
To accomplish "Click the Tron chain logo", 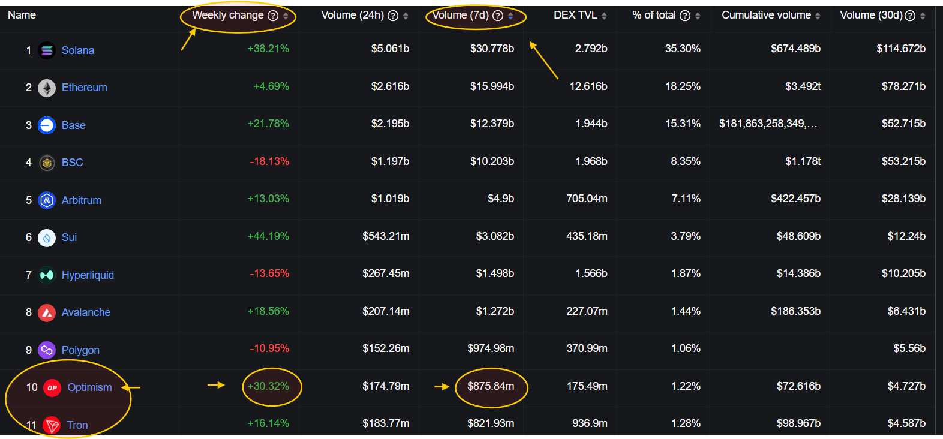I will tap(52, 425).
